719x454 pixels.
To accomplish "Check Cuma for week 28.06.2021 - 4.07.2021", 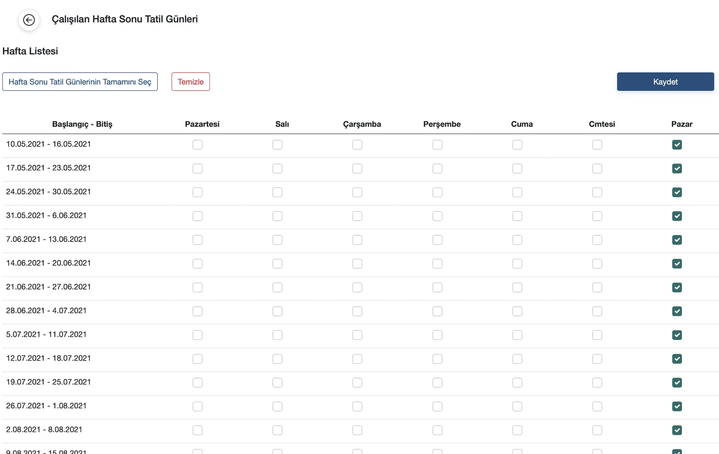I will [517, 311].
